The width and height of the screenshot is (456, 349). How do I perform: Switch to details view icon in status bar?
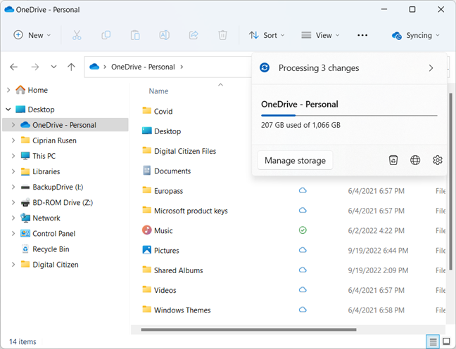(433, 341)
